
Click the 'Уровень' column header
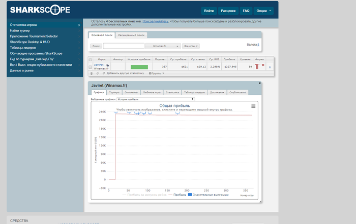245,59
